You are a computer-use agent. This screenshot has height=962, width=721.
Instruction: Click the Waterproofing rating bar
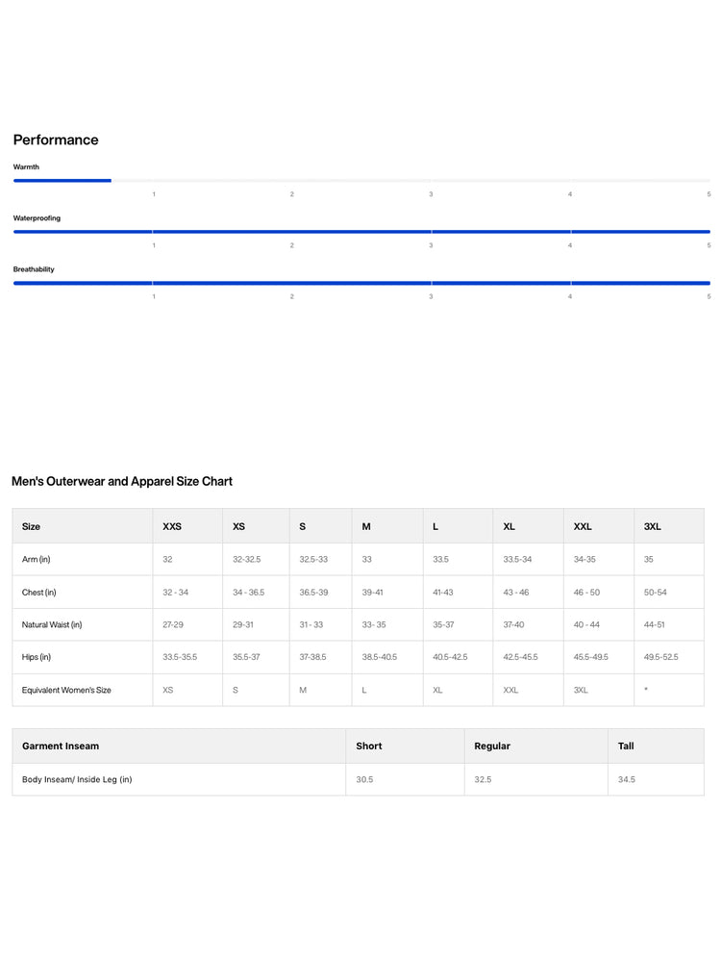point(361,232)
